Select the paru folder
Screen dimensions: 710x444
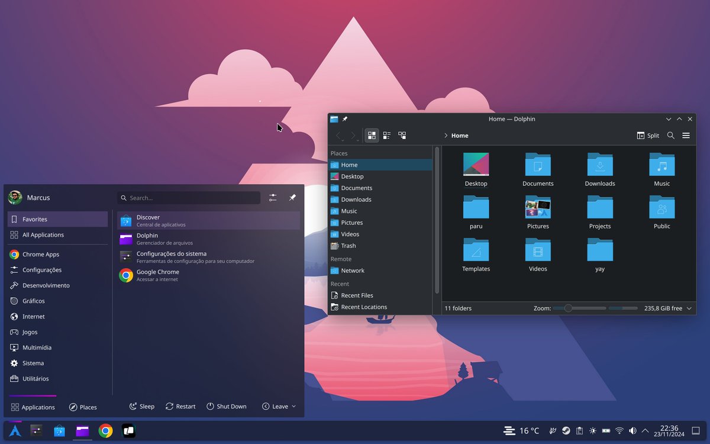click(476, 213)
